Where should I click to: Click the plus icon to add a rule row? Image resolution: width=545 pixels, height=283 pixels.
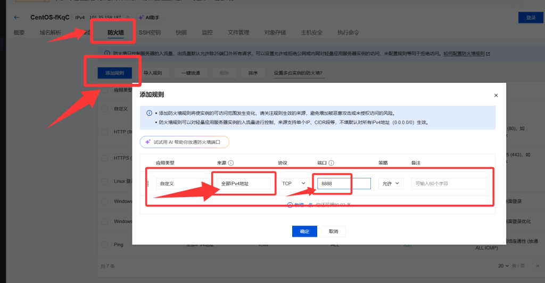[x=290, y=205]
